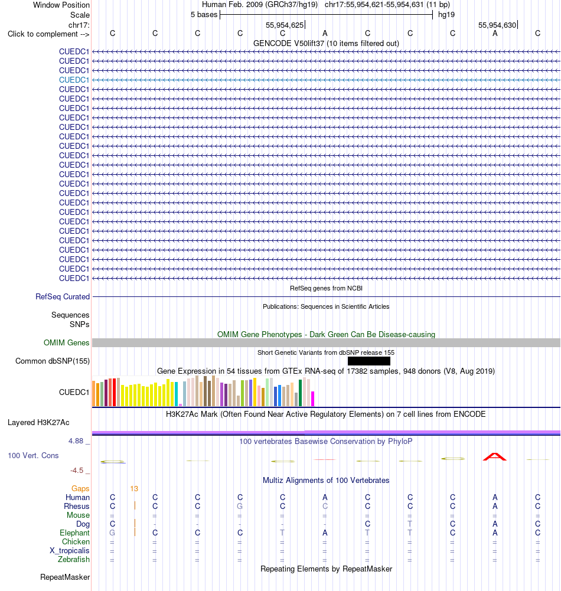The image size is (561, 591).
Task: Select the Dog alignment row label
Action: coord(83,524)
